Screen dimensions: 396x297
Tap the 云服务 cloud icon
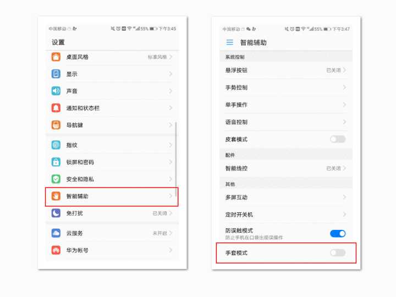[56, 233]
